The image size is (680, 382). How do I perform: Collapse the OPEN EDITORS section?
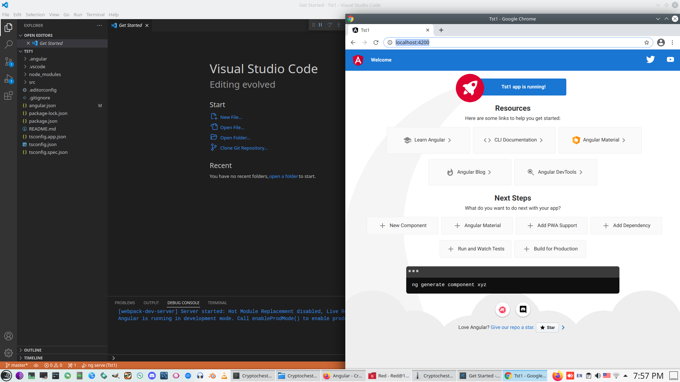38,35
